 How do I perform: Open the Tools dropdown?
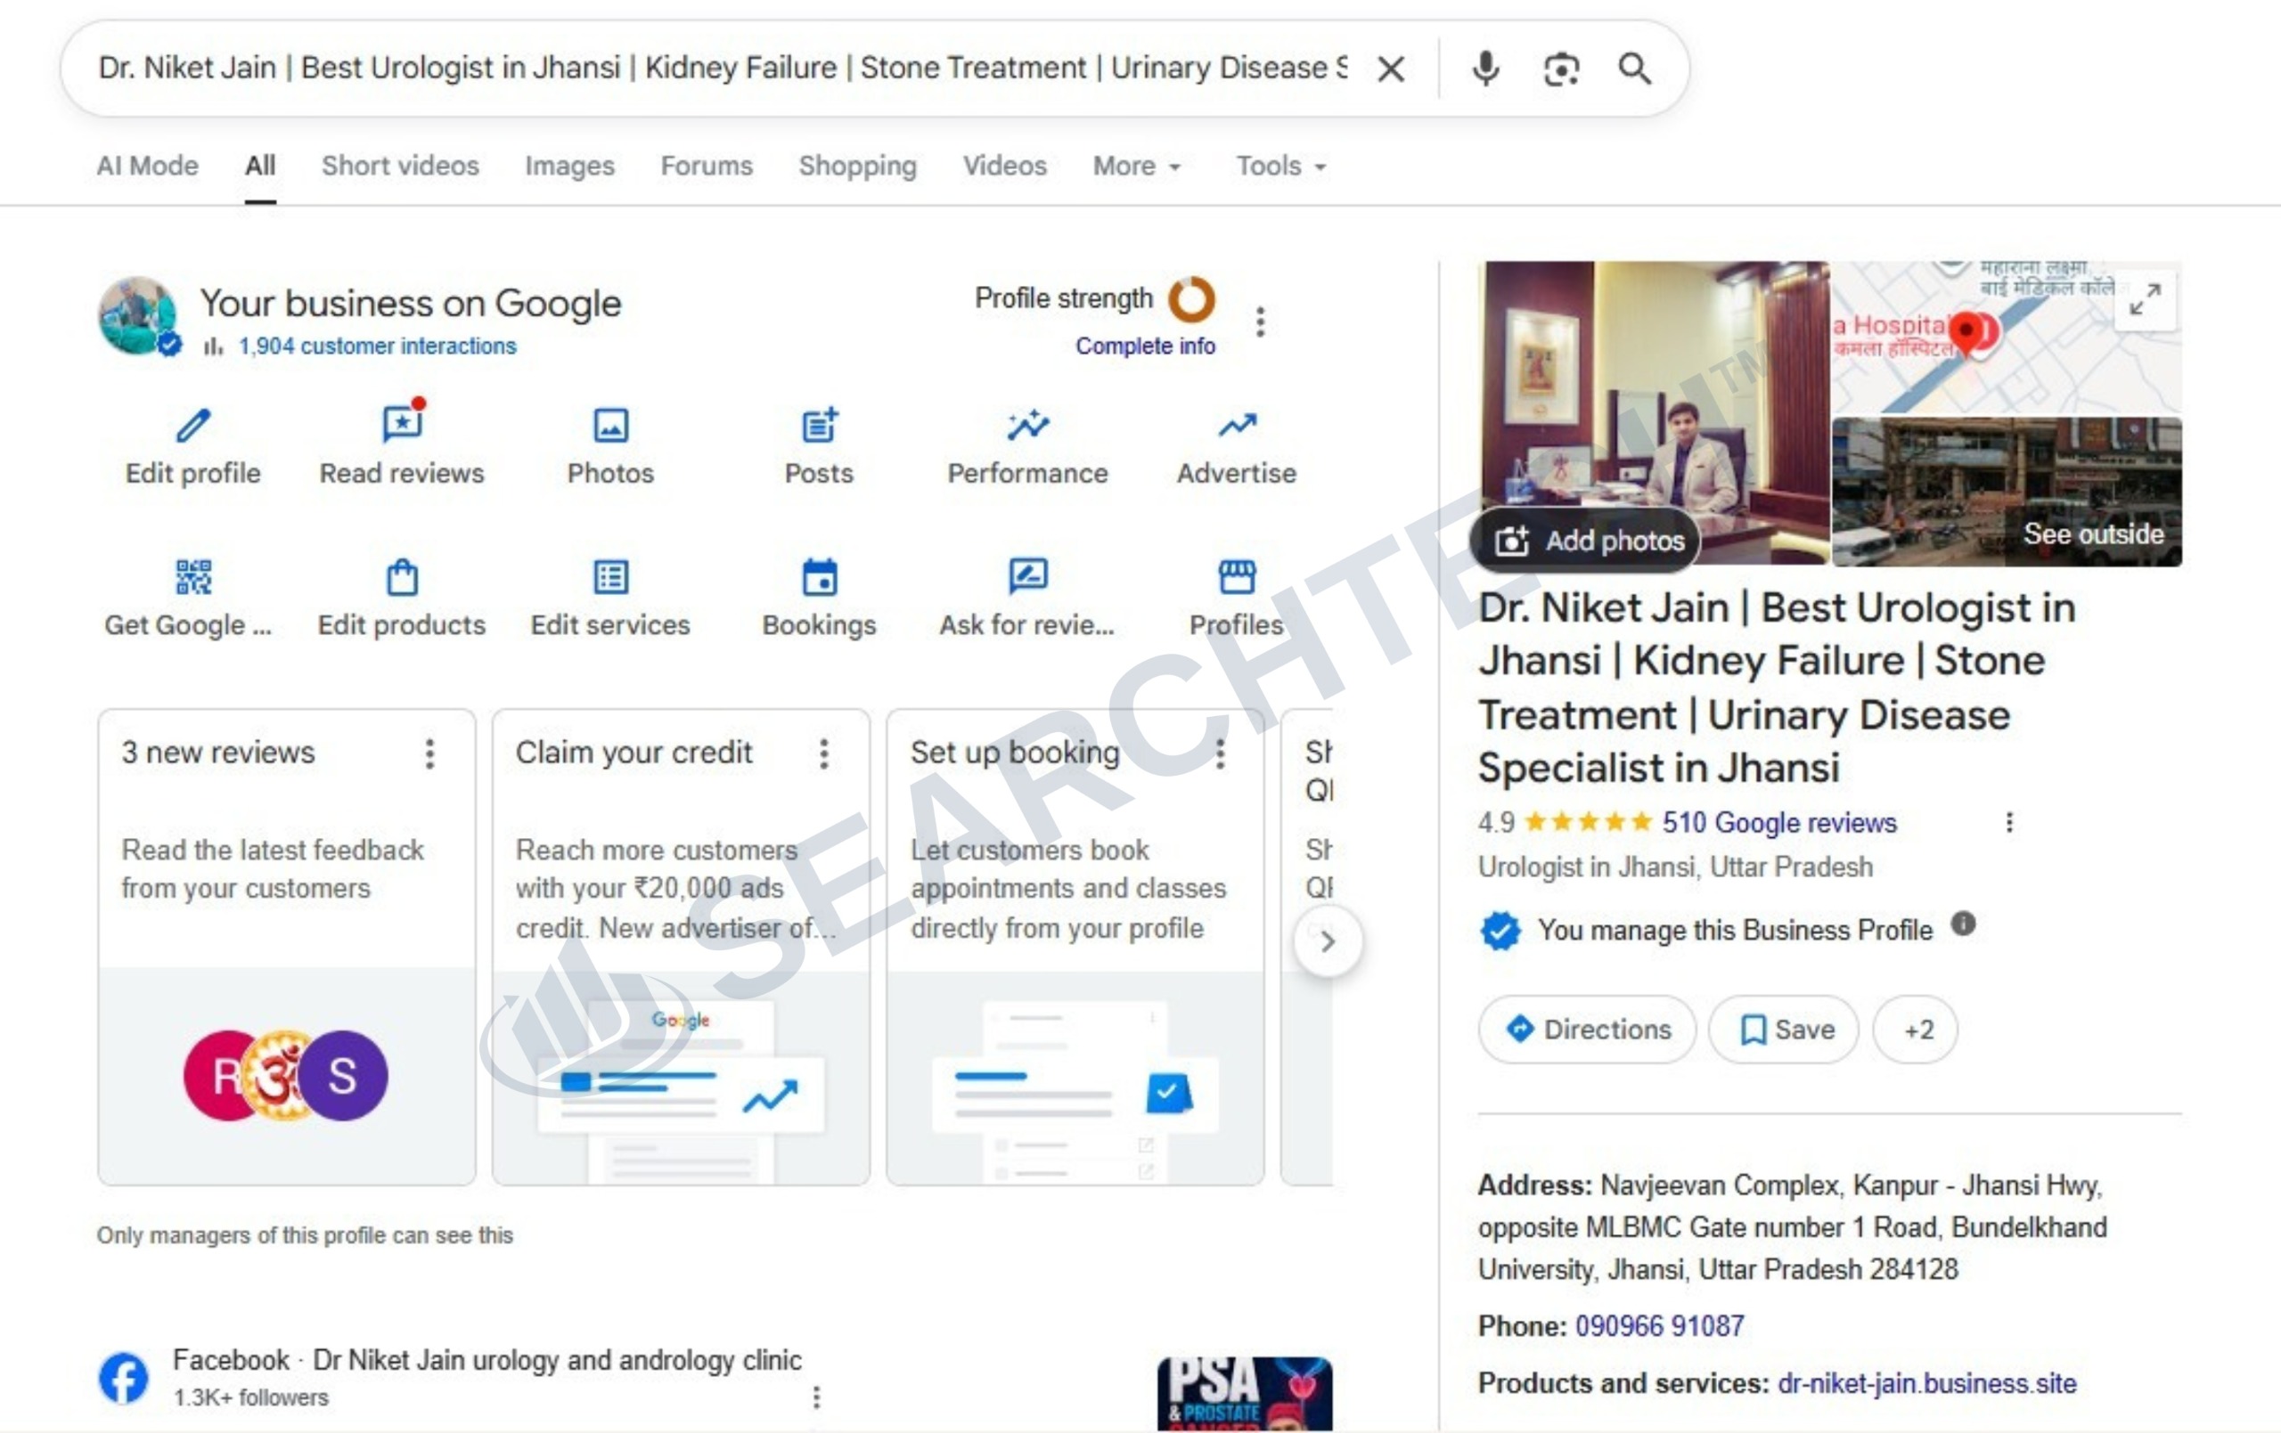(1280, 166)
